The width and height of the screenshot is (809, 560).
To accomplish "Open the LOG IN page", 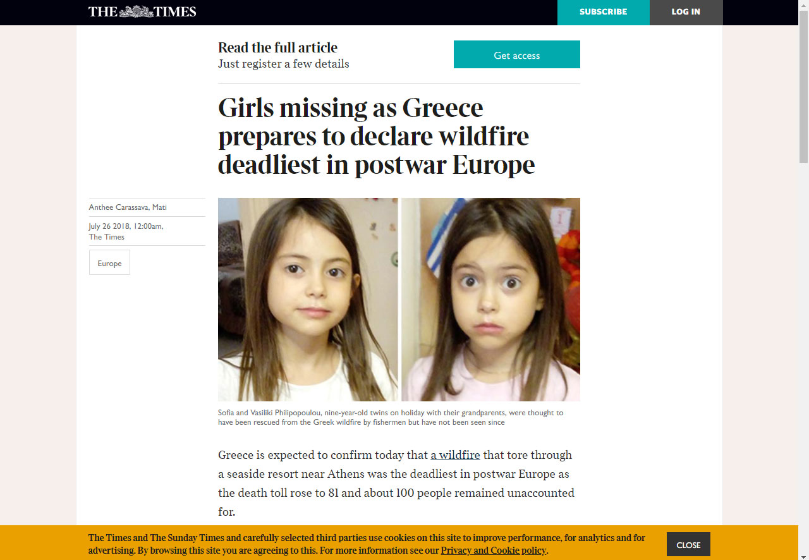I will [686, 12].
